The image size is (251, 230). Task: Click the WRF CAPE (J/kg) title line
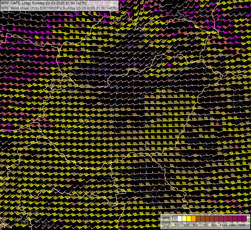click(44, 3)
